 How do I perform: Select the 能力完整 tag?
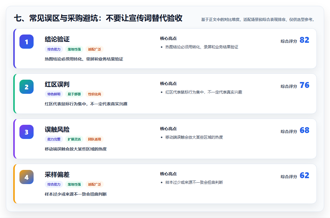(x=54, y=139)
